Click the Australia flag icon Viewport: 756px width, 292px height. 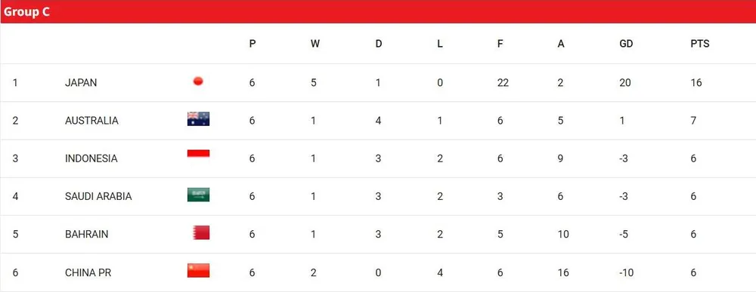tap(198, 118)
